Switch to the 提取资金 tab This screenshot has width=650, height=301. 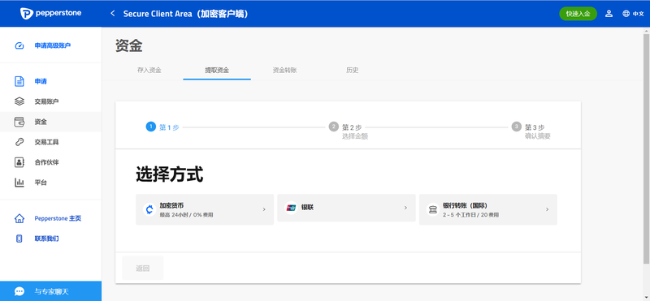(x=217, y=71)
